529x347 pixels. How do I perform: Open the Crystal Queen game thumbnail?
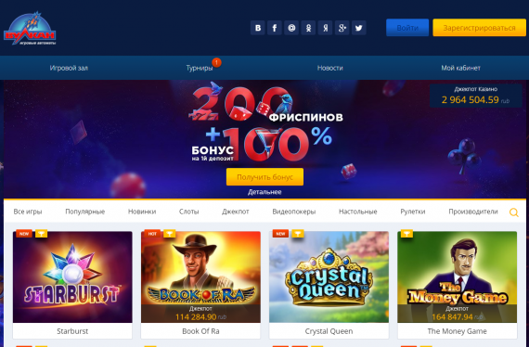(329, 276)
